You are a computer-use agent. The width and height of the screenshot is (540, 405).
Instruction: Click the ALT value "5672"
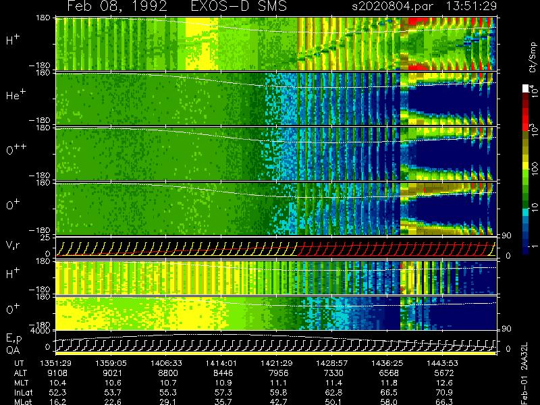[444, 373]
